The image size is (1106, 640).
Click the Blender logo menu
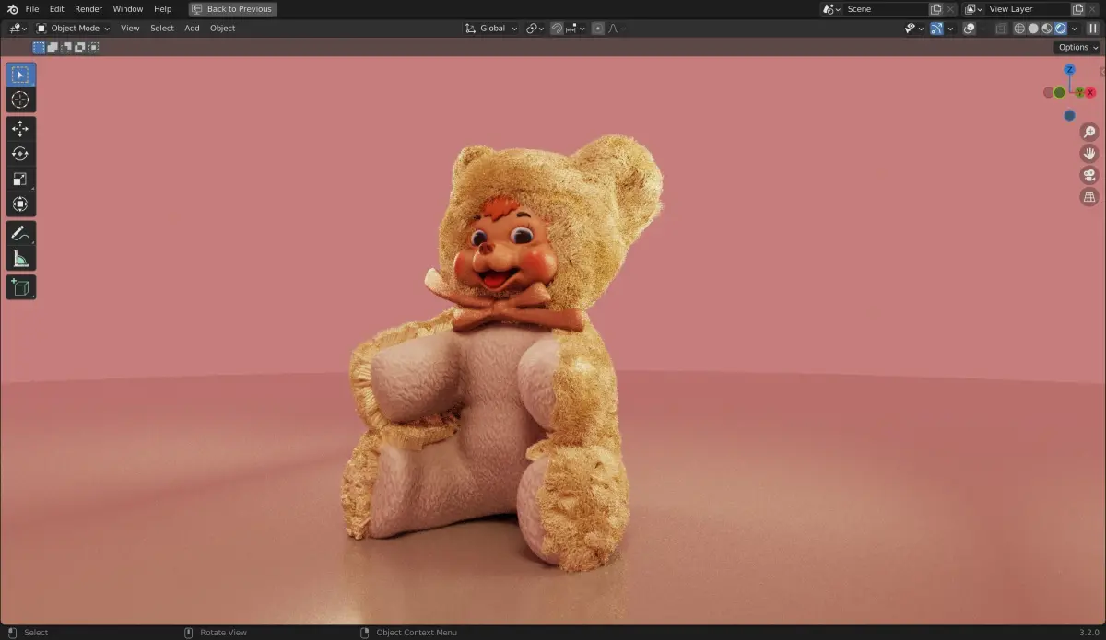pyautogui.click(x=12, y=9)
